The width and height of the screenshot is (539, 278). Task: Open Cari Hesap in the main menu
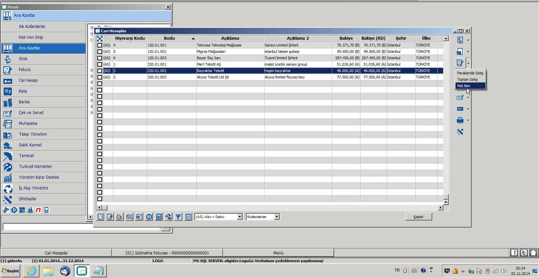43,80
